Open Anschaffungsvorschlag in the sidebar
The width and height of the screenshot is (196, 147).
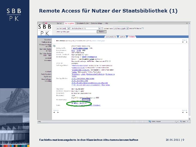point(46,80)
